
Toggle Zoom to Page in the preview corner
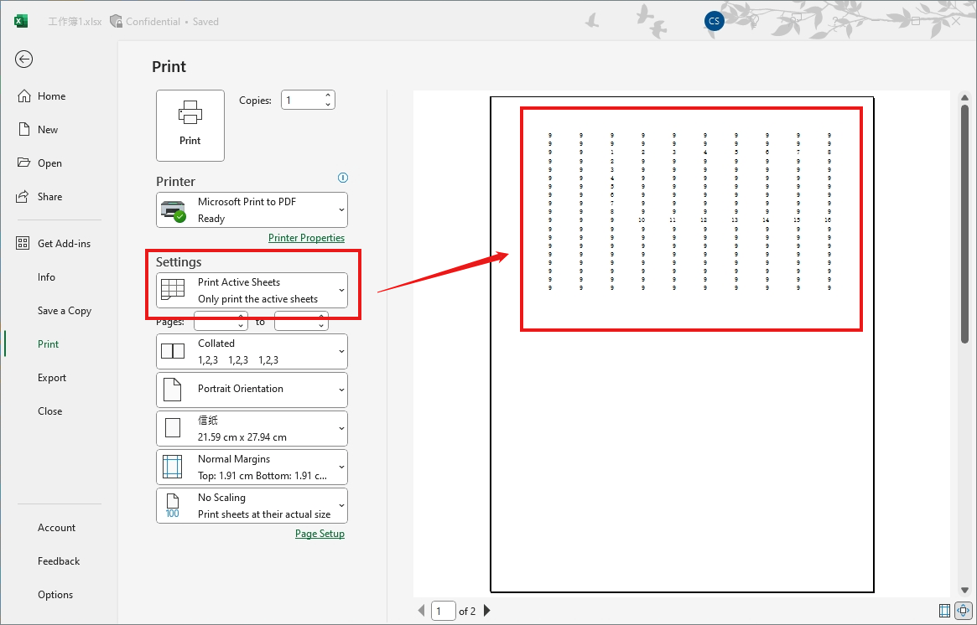[963, 611]
